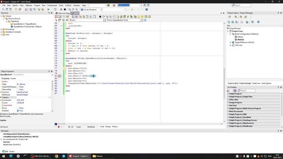Open the File menu
Screen dimensions: 283x159
click(4, 5)
